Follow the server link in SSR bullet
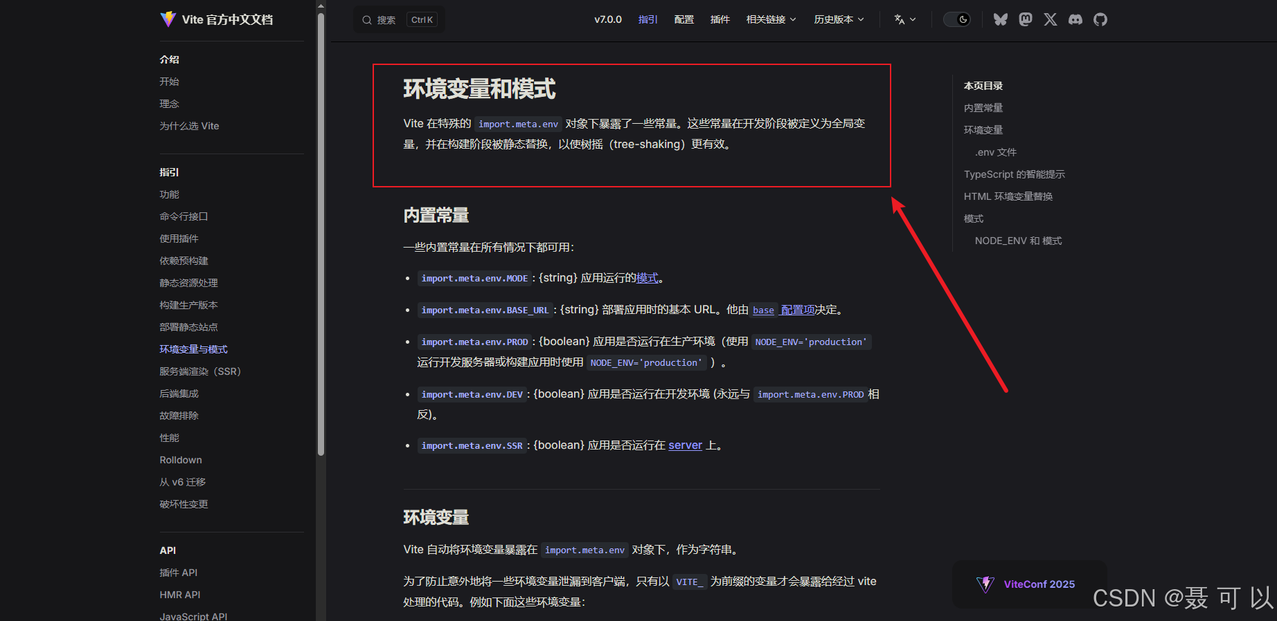 click(685, 445)
